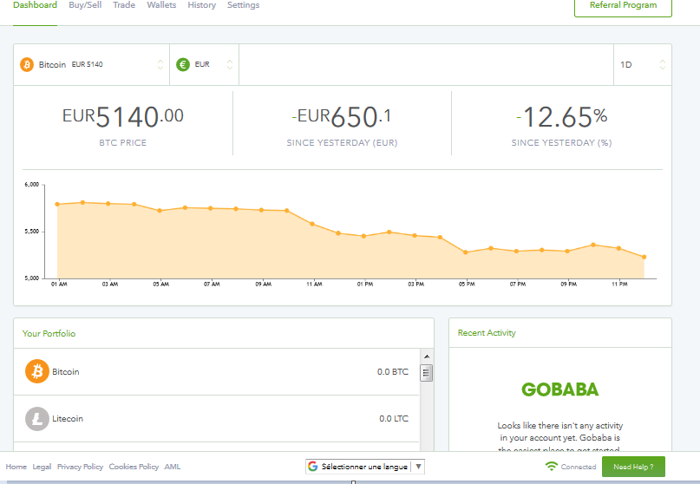Open the Home footer link
The image size is (700, 484).
click(16, 467)
